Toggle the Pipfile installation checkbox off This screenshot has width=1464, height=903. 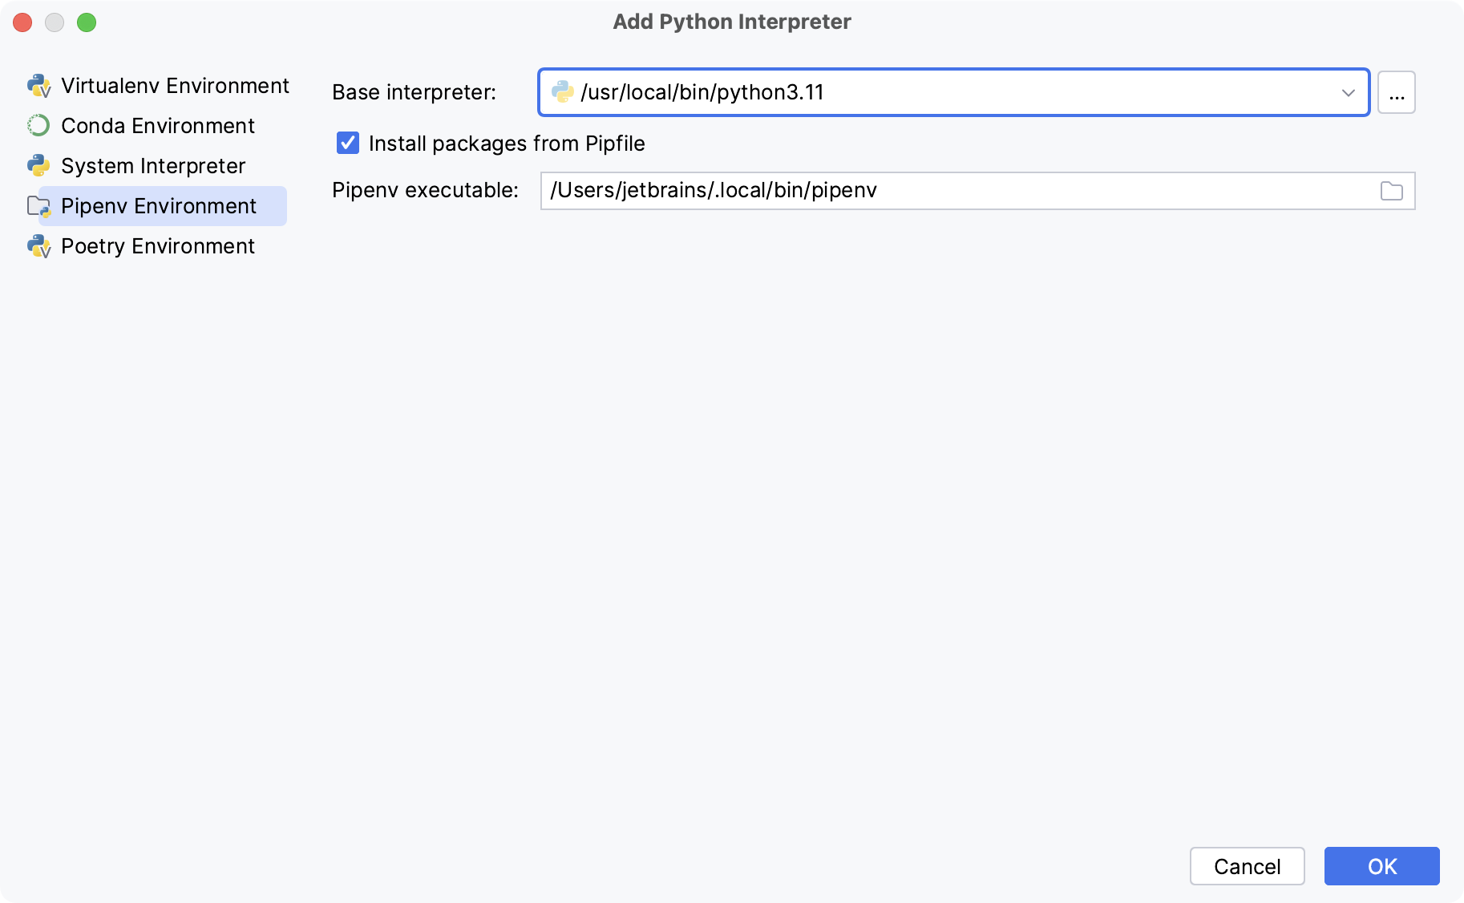pos(347,143)
